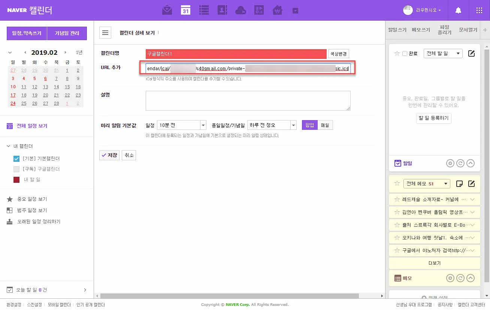
Task: Click the red 캘린더명 name field
Action: [236, 54]
